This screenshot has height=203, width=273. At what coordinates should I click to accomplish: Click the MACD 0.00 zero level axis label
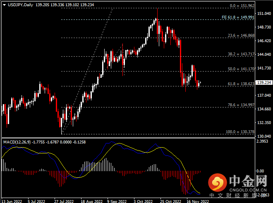(x=261, y=171)
